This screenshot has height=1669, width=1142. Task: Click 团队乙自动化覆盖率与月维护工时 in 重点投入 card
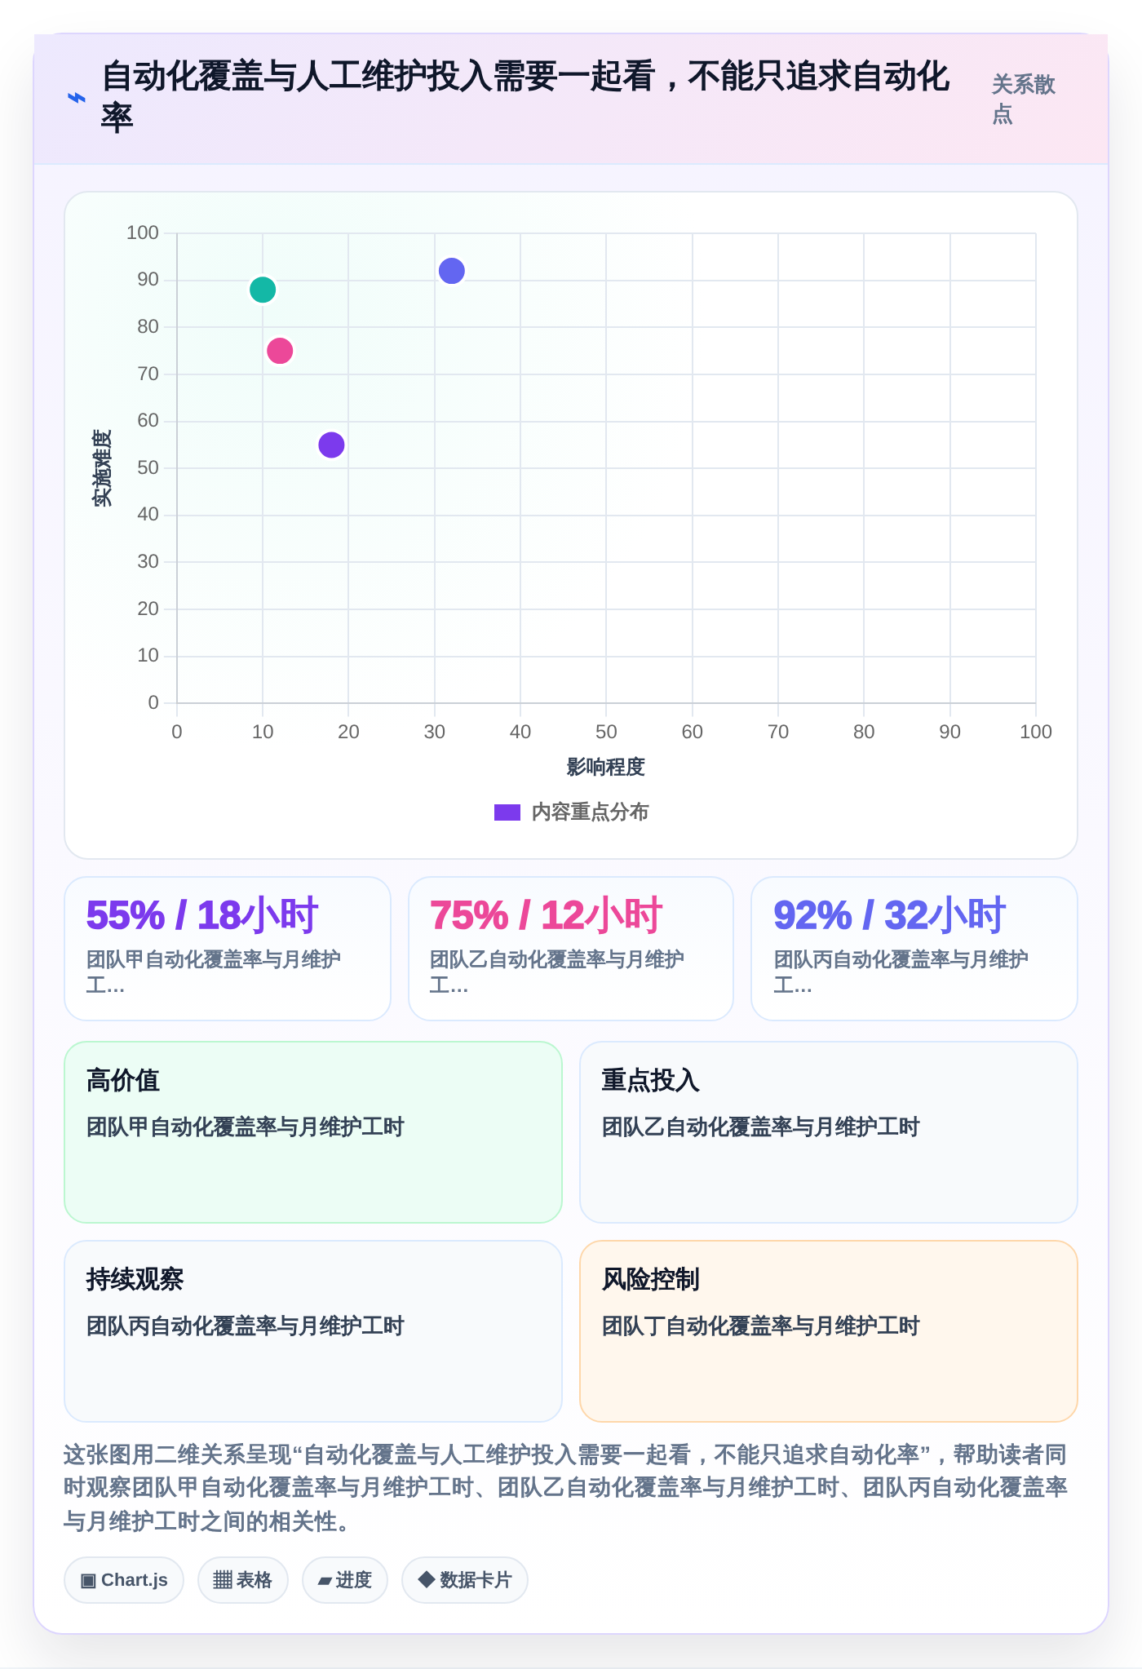(761, 1127)
